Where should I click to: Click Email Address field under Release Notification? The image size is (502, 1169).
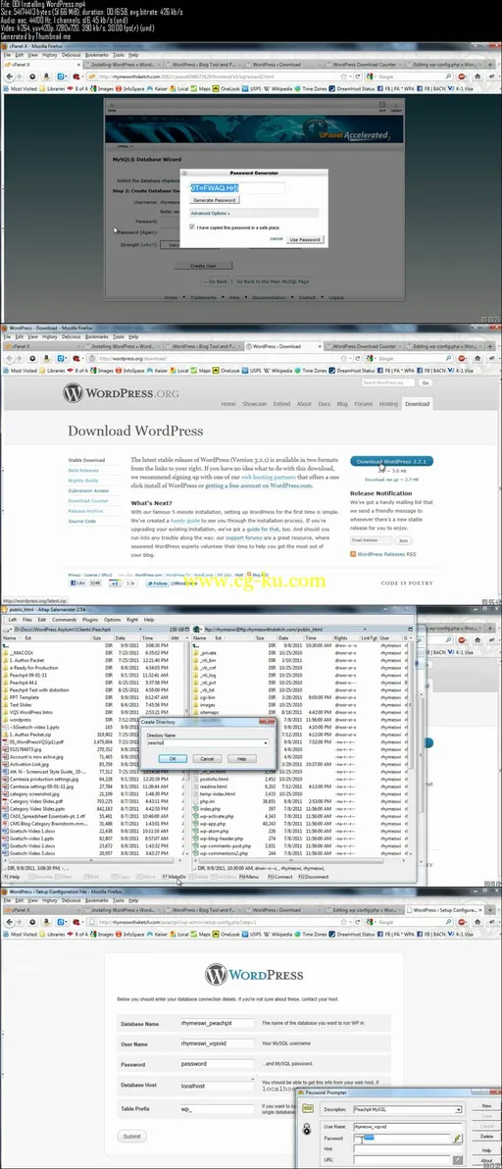(x=371, y=539)
